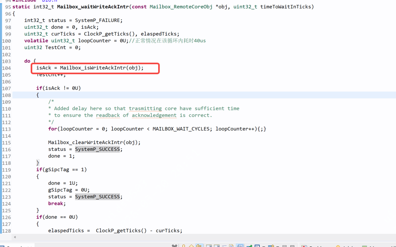This screenshot has width=396, height=247.
Task: Click line number 113 in the gutter
Action: pyautogui.click(x=6, y=129)
